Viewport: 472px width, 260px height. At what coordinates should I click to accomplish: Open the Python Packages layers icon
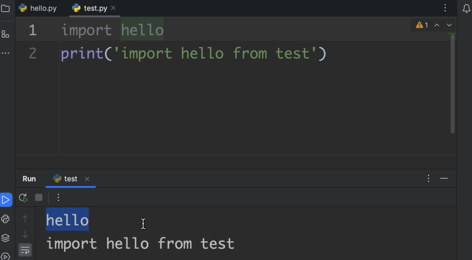coord(5,238)
